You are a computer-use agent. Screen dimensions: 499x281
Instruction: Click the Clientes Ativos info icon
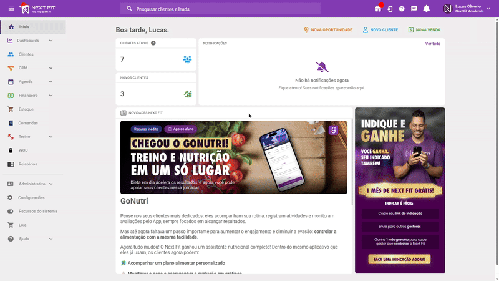153,43
